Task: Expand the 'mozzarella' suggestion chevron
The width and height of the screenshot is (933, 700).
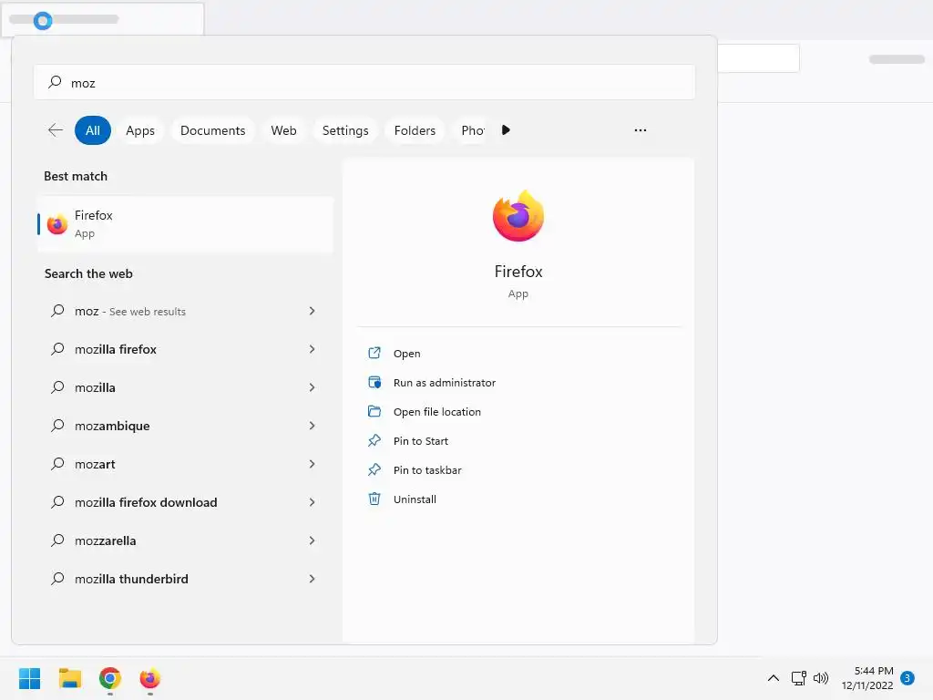Action: click(312, 540)
